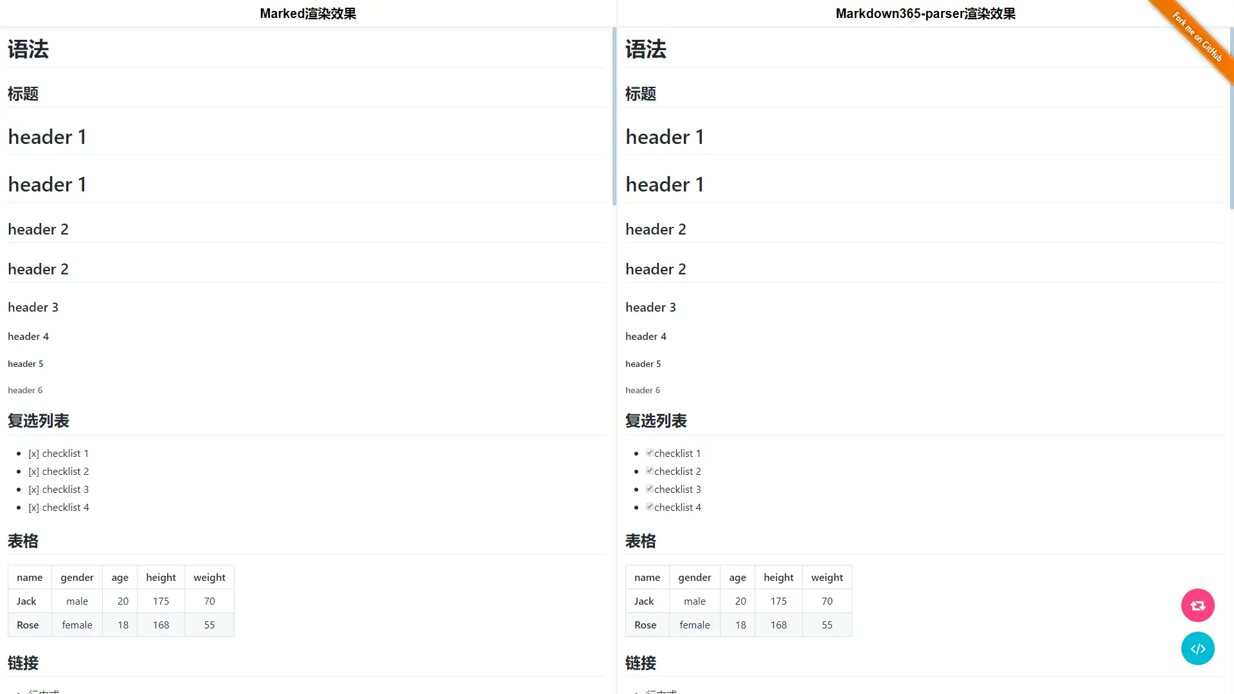Screen dimensions: 1234x694
Task: Select the 'Marked渲染效果' panel title
Action: coord(307,13)
